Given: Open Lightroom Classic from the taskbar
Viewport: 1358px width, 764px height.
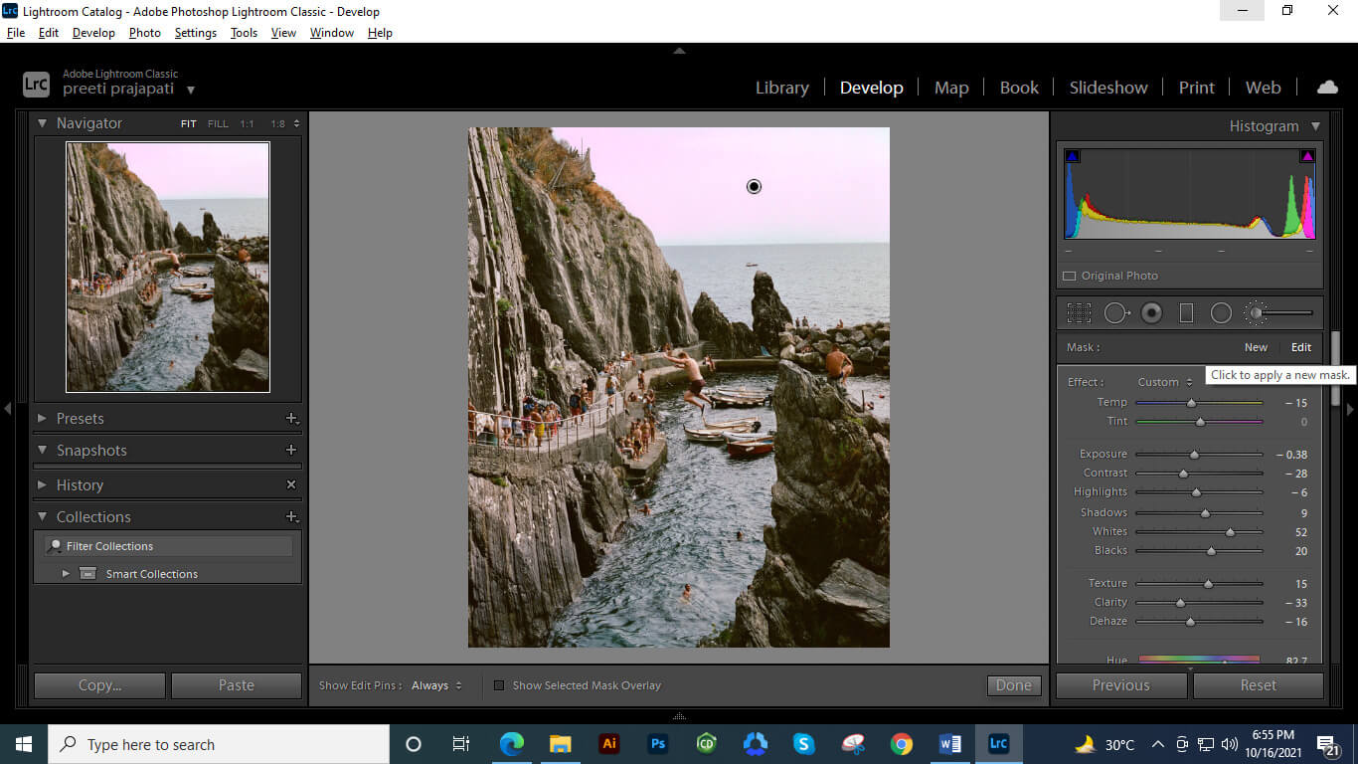Looking at the screenshot, I should click(998, 743).
